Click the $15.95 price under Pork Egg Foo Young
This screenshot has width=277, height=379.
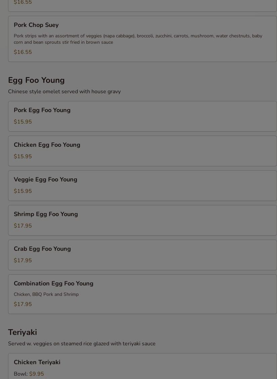pyautogui.click(x=23, y=122)
